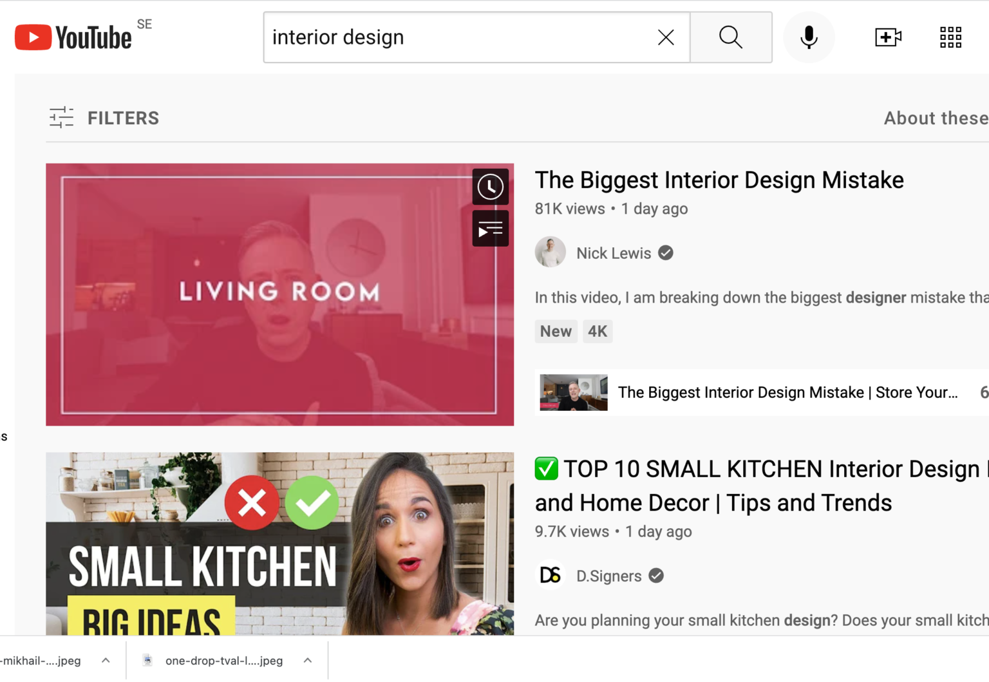This screenshot has width=989, height=682.
Task: Open the Nick Lewis channel name
Action: tap(614, 253)
